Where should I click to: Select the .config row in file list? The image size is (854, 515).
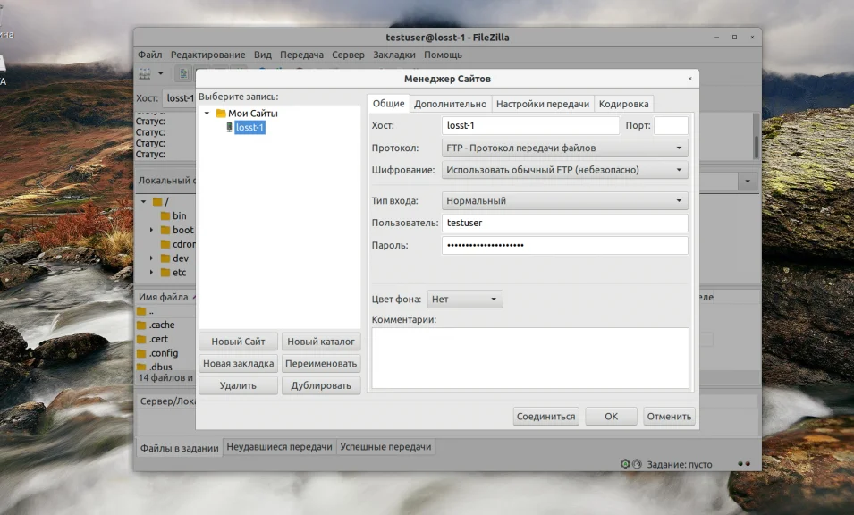[165, 353]
